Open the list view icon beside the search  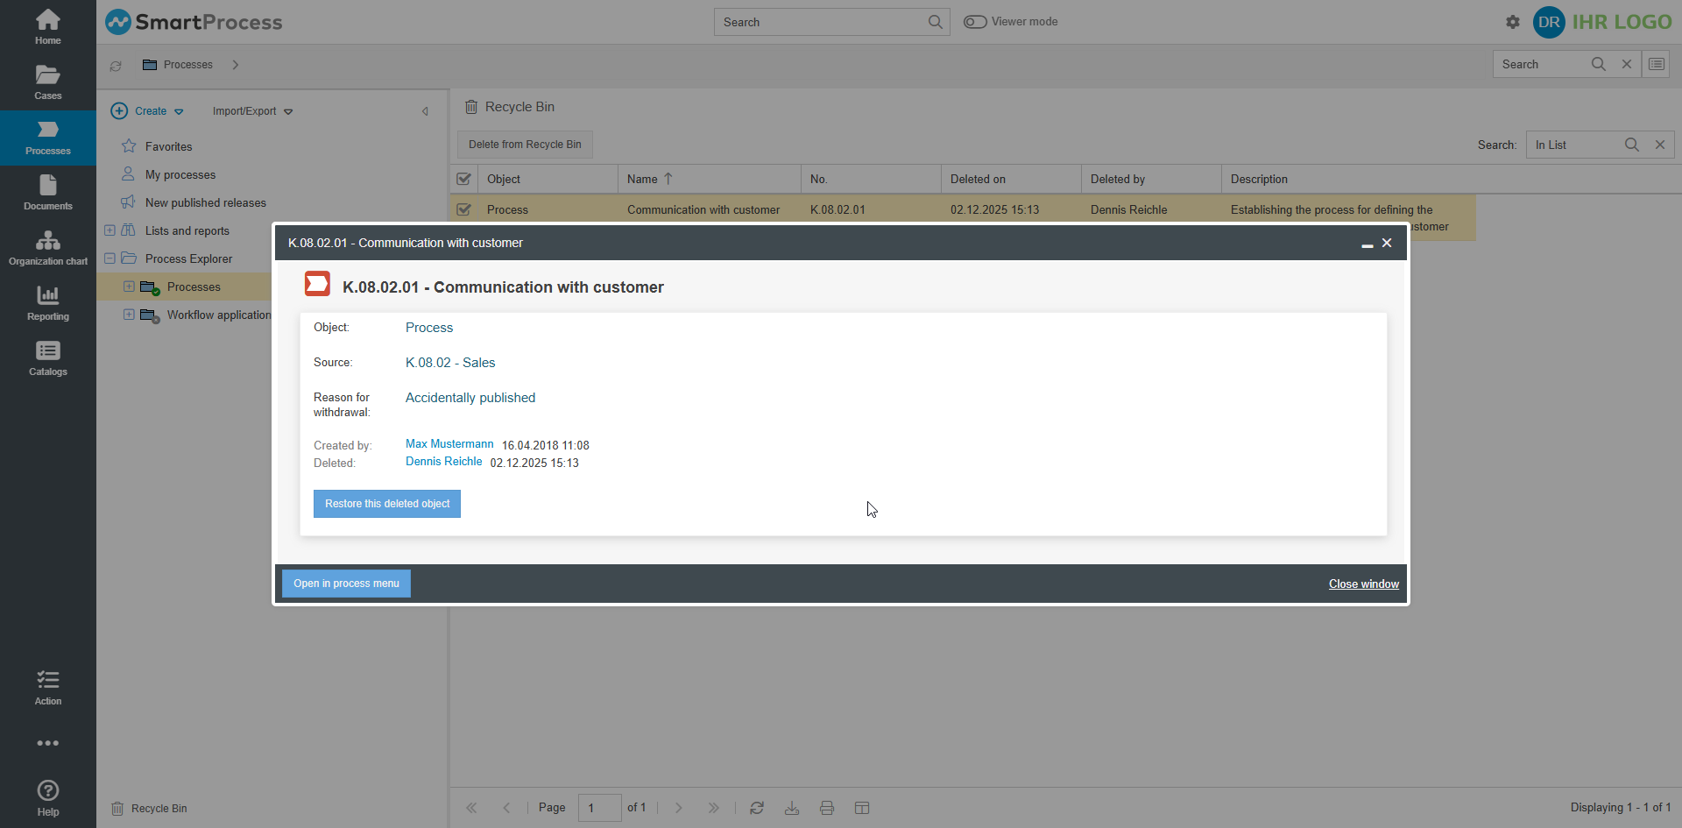tap(1657, 64)
